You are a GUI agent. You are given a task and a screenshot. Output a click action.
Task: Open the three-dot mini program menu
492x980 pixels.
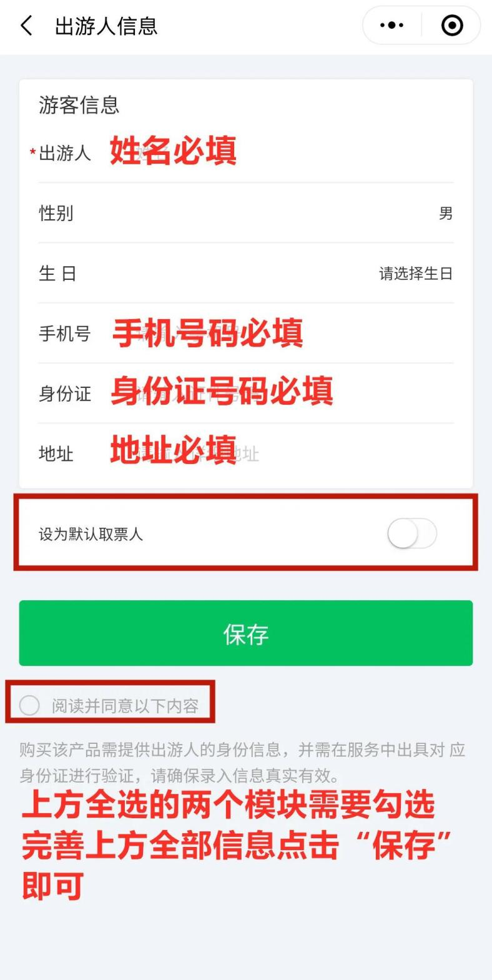[392, 26]
